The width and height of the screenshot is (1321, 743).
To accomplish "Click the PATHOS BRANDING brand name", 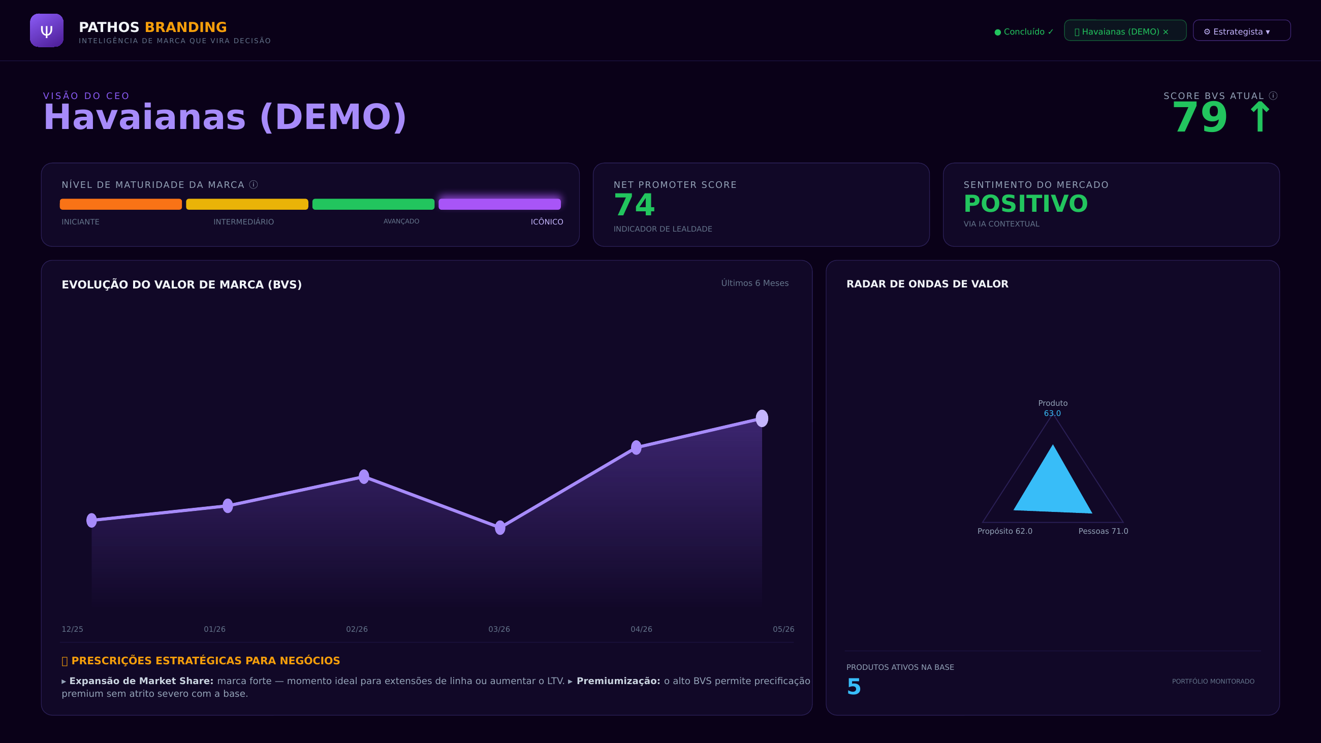I will [x=153, y=27].
